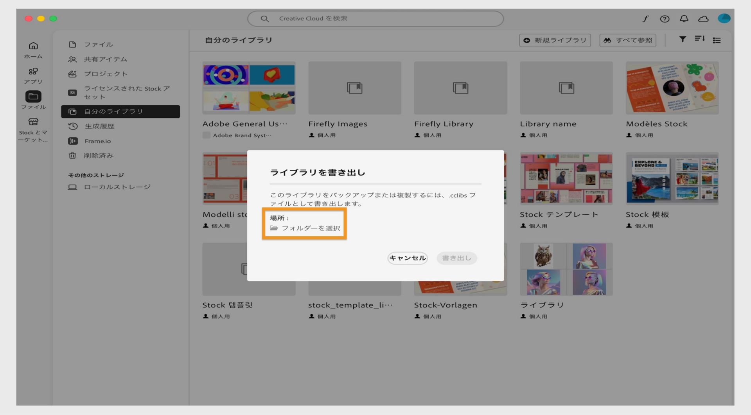Open the Fonts (f) icon in the header
751x415 pixels.
(x=645, y=18)
